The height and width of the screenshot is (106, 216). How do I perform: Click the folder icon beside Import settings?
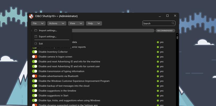coord(36,30)
